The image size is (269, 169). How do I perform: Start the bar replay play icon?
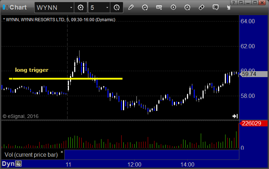[173, 7]
